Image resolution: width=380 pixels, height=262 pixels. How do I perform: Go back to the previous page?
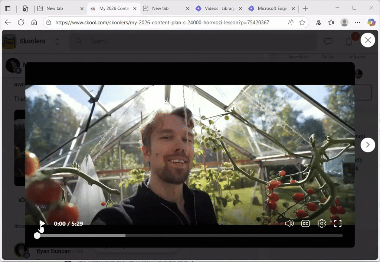pos(8,22)
